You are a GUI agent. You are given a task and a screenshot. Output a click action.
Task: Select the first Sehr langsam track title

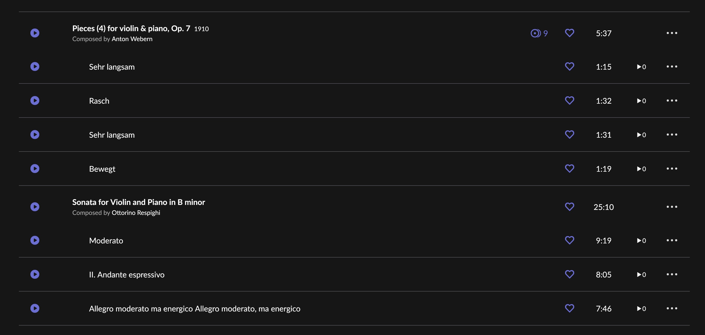point(112,67)
